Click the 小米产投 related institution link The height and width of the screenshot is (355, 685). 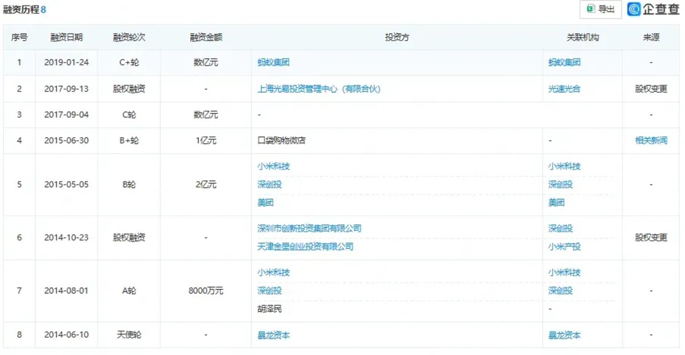click(x=565, y=247)
